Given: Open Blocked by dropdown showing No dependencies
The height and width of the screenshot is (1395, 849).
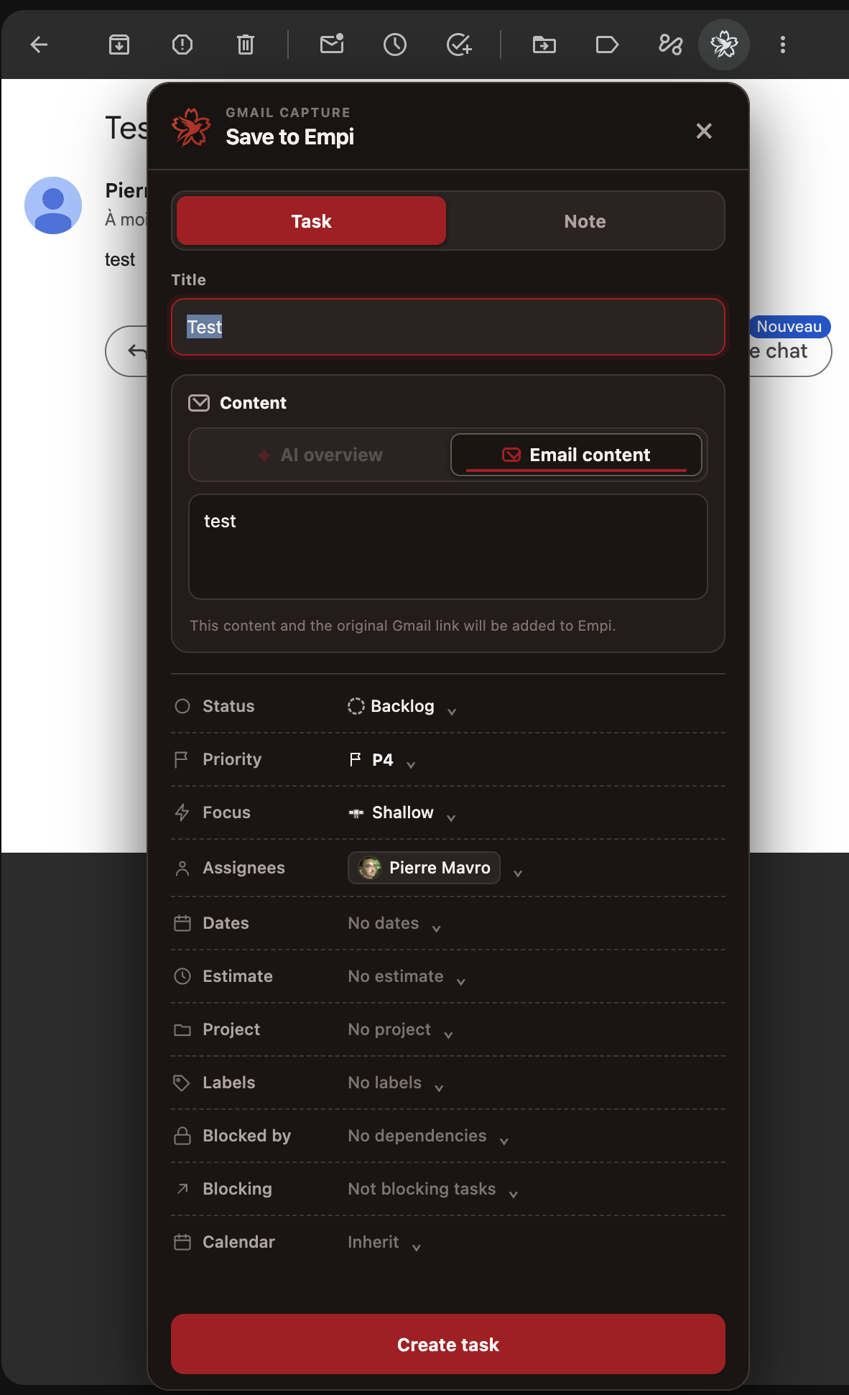Looking at the screenshot, I should (x=428, y=1136).
